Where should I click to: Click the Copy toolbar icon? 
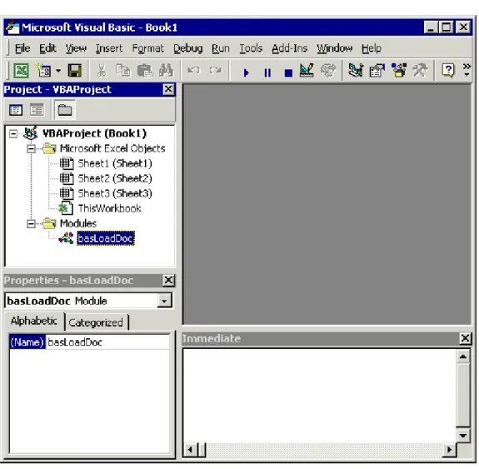(122, 71)
